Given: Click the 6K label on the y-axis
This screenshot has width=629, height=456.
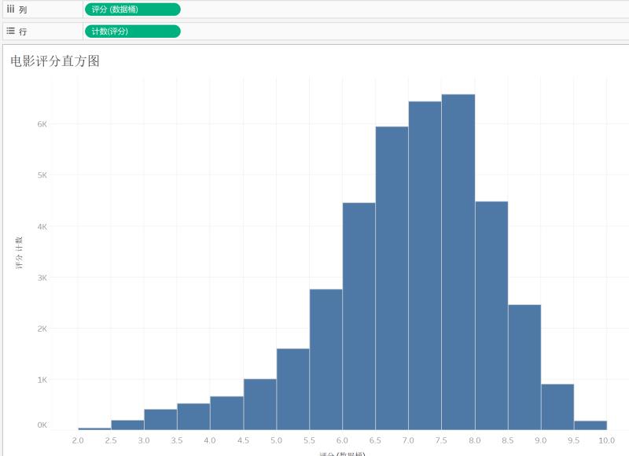Looking at the screenshot, I should click(42, 124).
